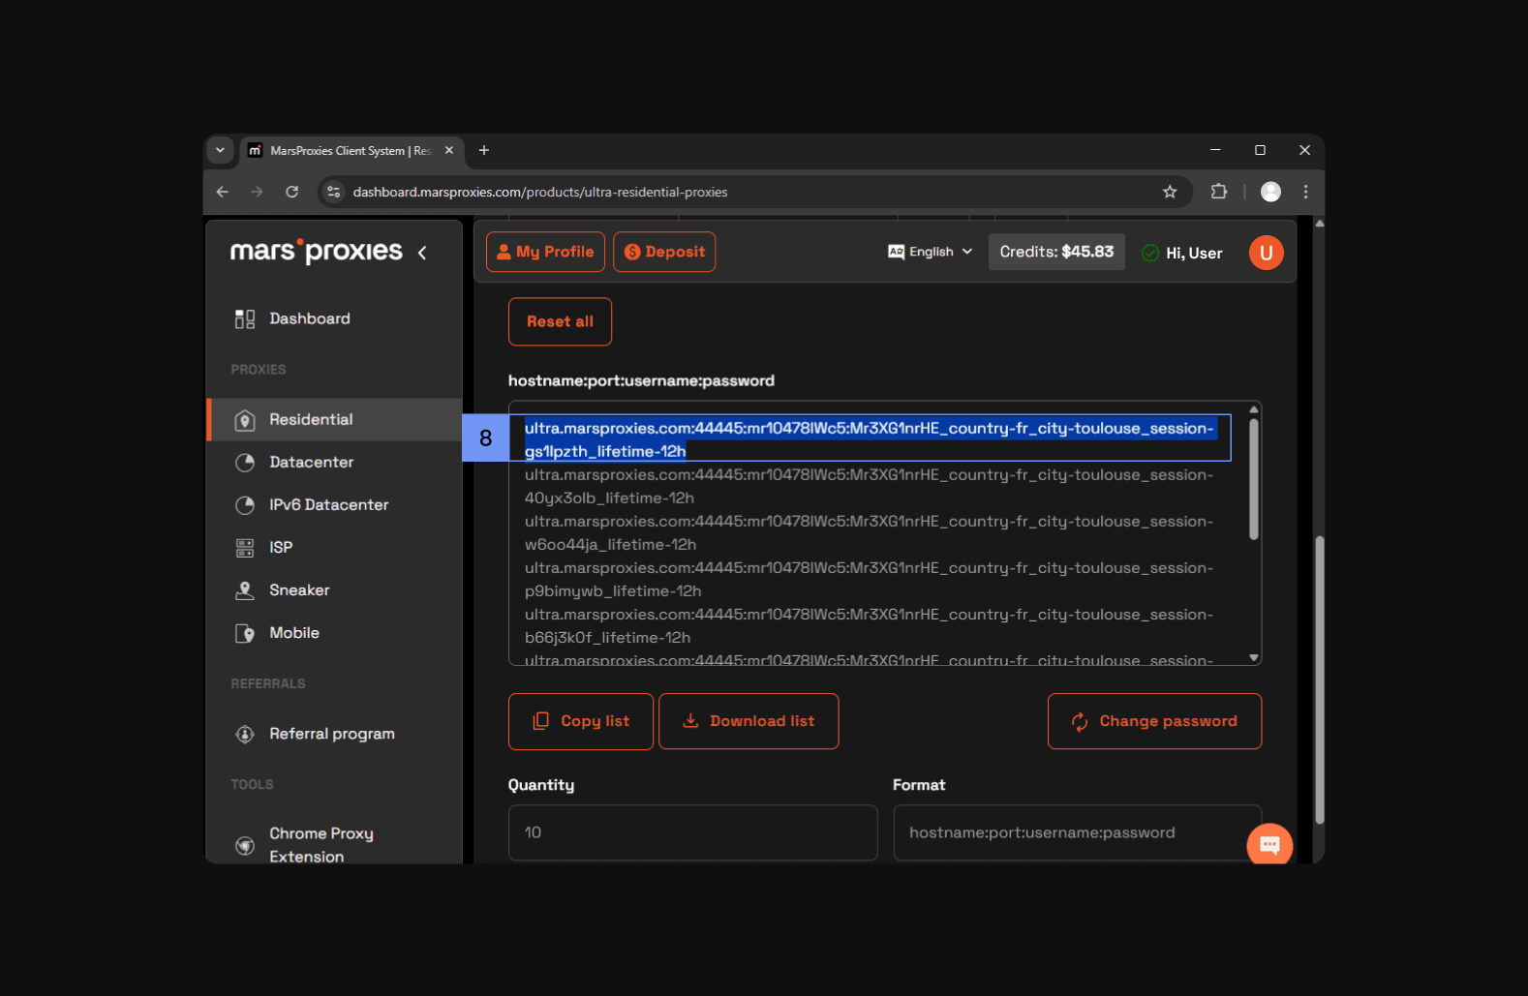This screenshot has height=996, width=1528.
Task: Bookmark this page with the star icon
Action: (x=1170, y=192)
